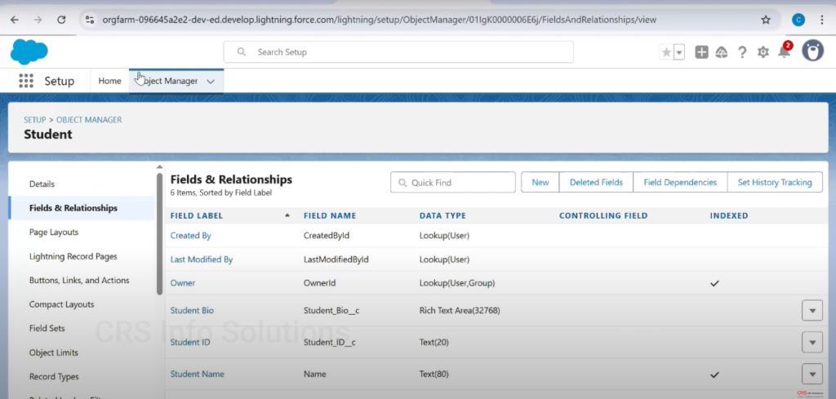836x399 pixels.
Task: Open the Setup gear menu
Action: pos(763,52)
